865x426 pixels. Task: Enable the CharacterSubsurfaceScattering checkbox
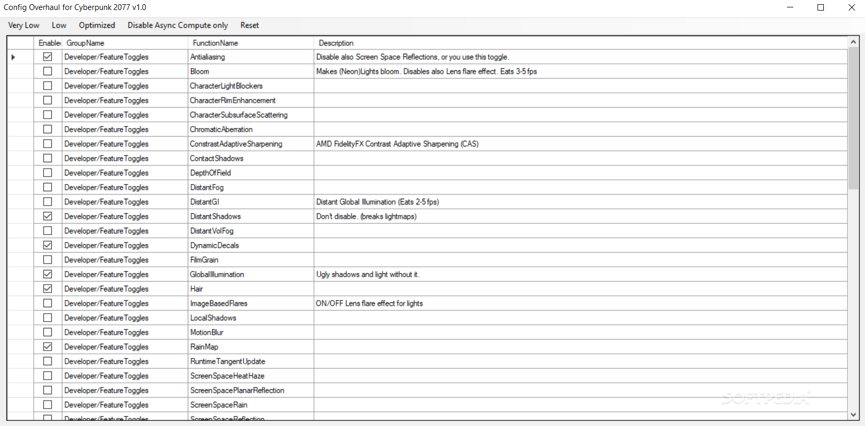tap(47, 115)
